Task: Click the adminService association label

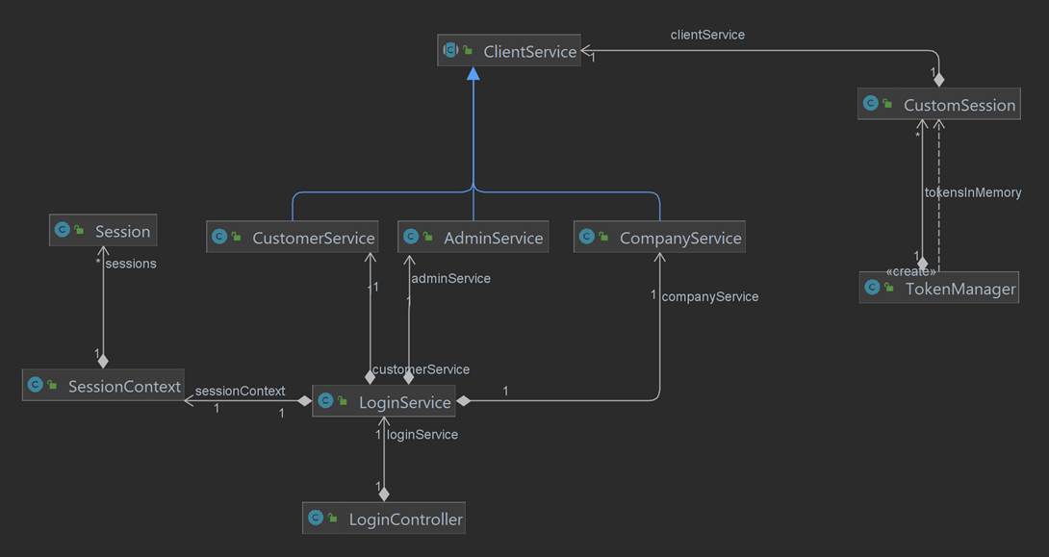Action: pyautogui.click(x=449, y=278)
